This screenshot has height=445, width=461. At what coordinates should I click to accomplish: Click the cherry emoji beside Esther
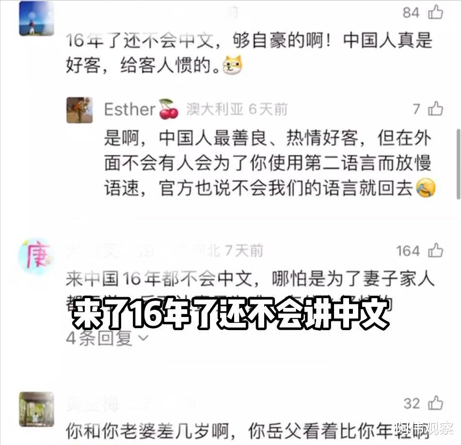pos(169,109)
